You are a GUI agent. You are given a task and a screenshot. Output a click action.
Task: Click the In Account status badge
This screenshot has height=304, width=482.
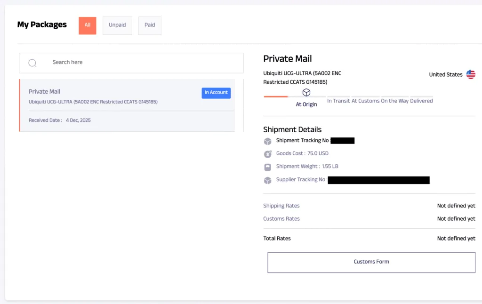[x=216, y=93]
